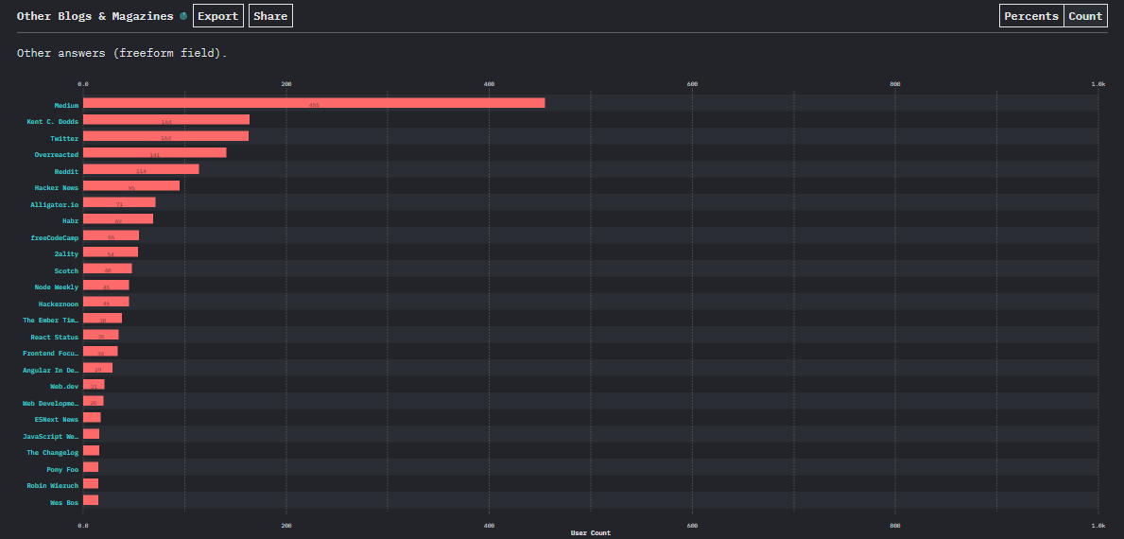The image size is (1124, 539).
Task: Switch chart to Percents view
Action: tap(1031, 16)
